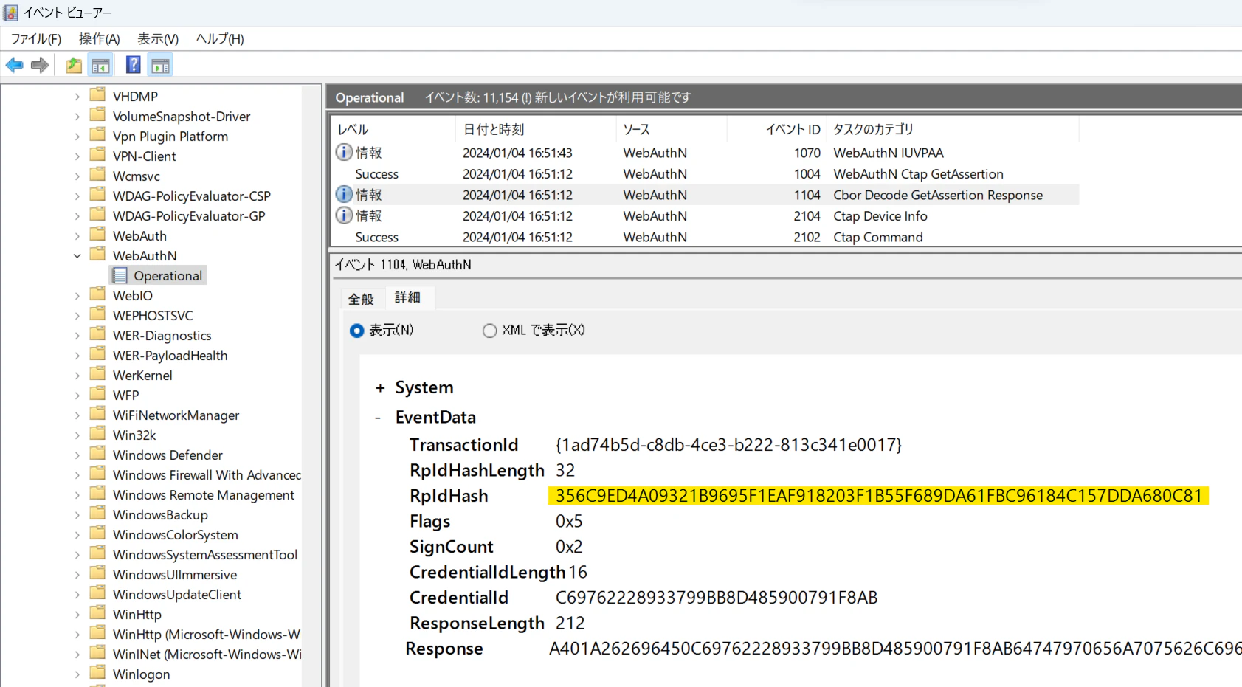Toggle the console tree pane icon
The image size is (1242, 687).
(101, 66)
